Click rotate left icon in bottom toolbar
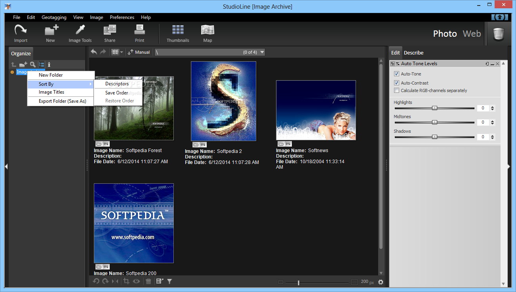 point(96,281)
